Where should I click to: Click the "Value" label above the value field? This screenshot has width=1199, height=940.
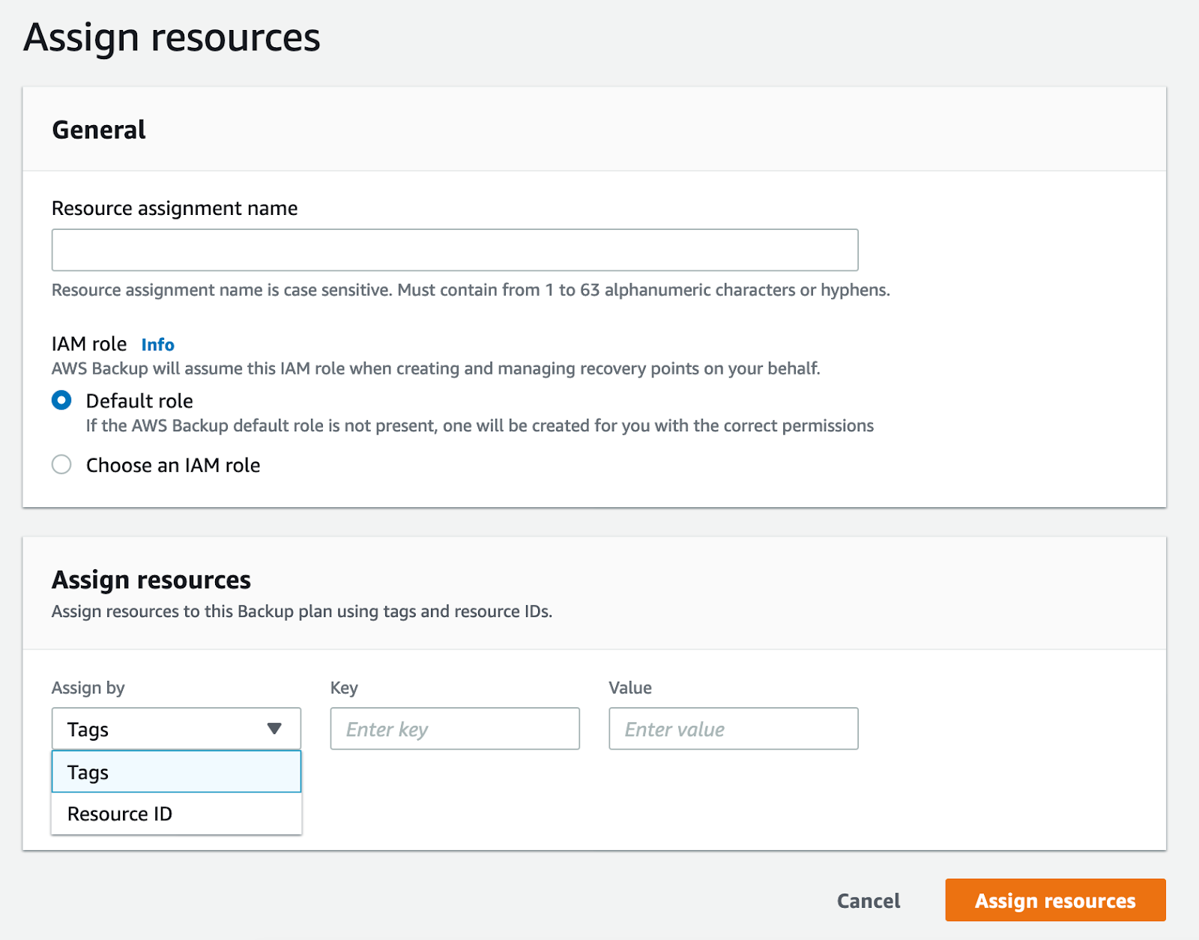point(630,688)
